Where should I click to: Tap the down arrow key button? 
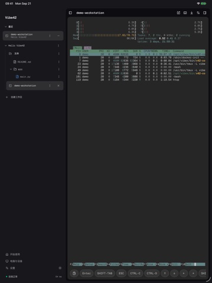pyautogui.click(x=174, y=274)
